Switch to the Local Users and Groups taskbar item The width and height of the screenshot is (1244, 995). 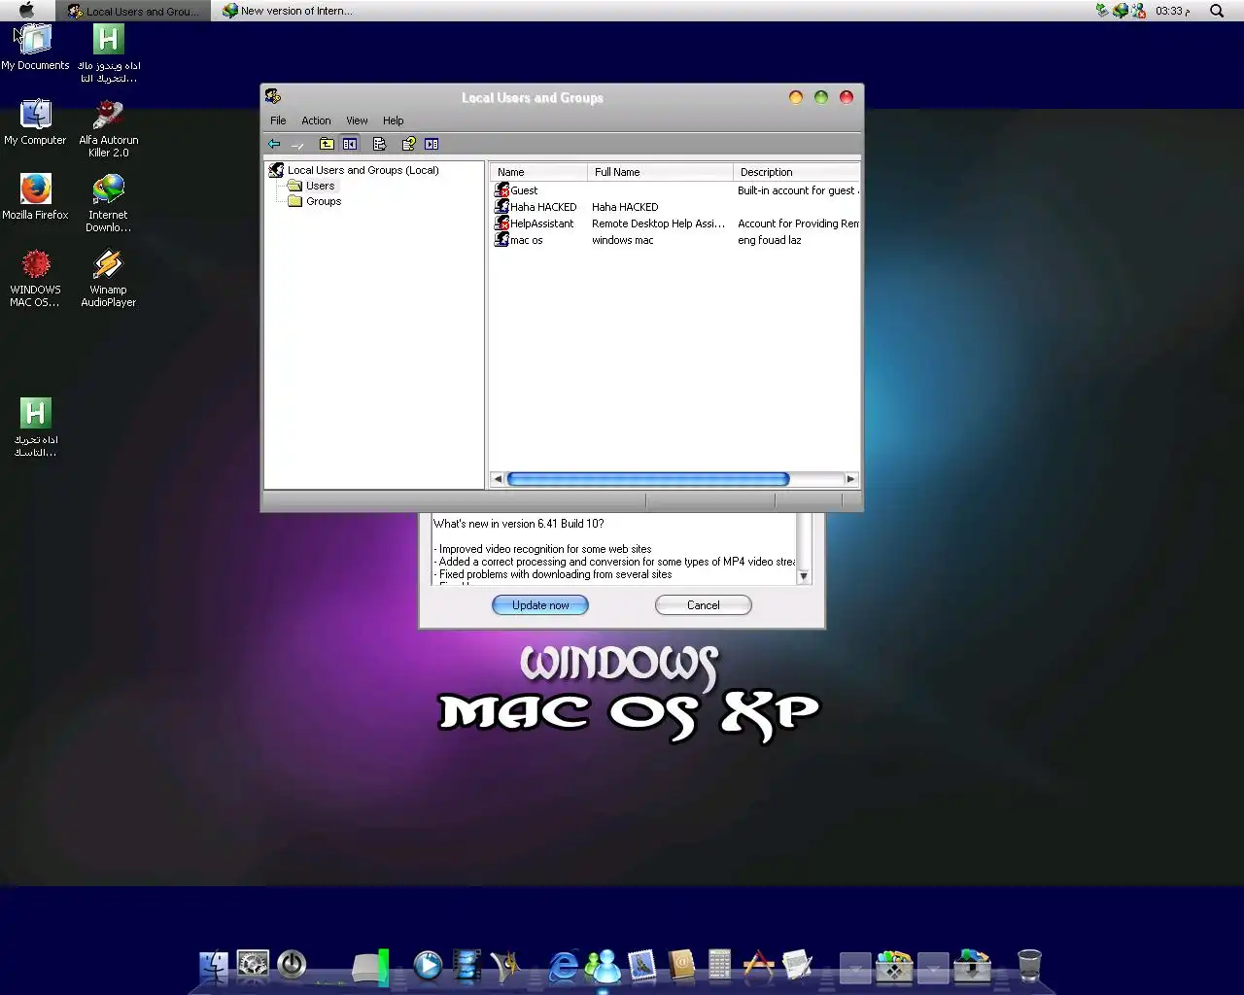133,11
